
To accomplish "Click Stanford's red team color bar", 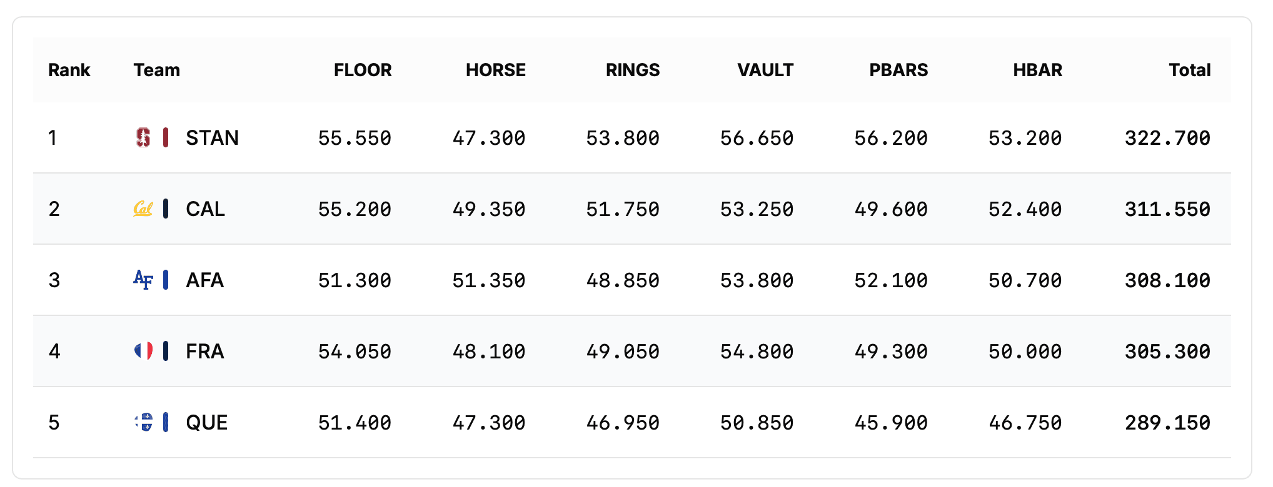I will pos(166,137).
